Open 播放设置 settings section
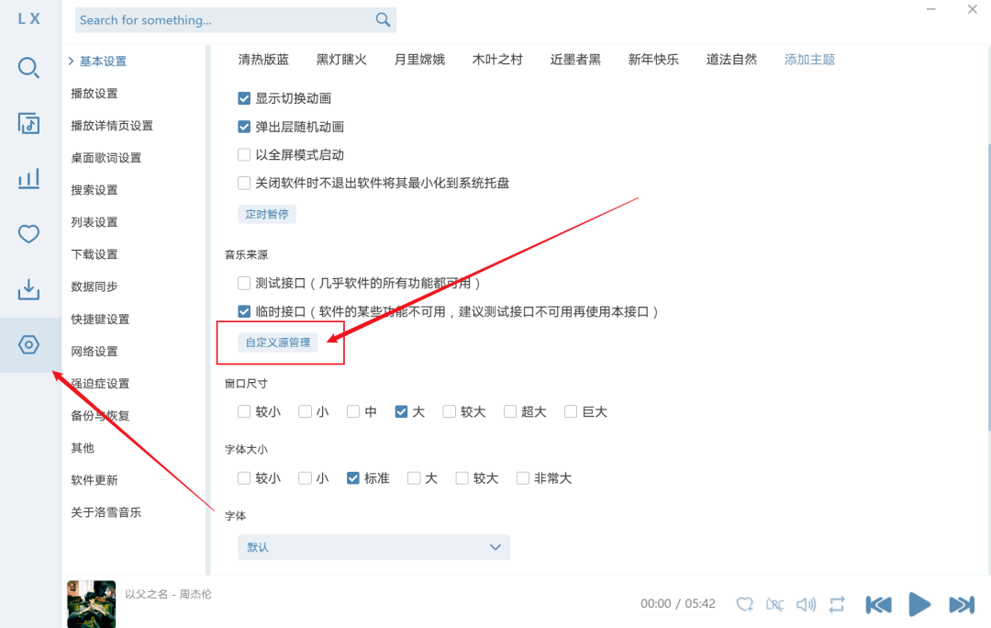The height and width of the screenshot is (628, 991). click(x=95, y=94)
